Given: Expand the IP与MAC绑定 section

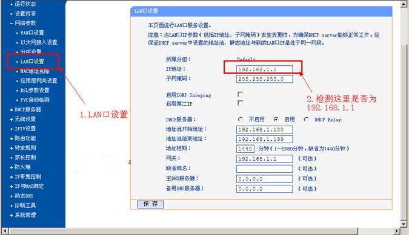Looking at the screenshot, I should point(29,187).
